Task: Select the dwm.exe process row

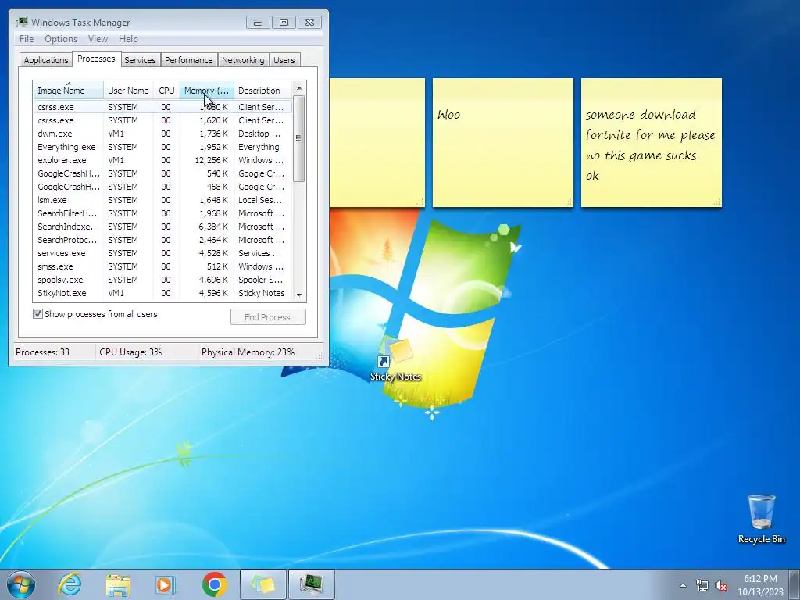Action: click(x=162, y=134)
